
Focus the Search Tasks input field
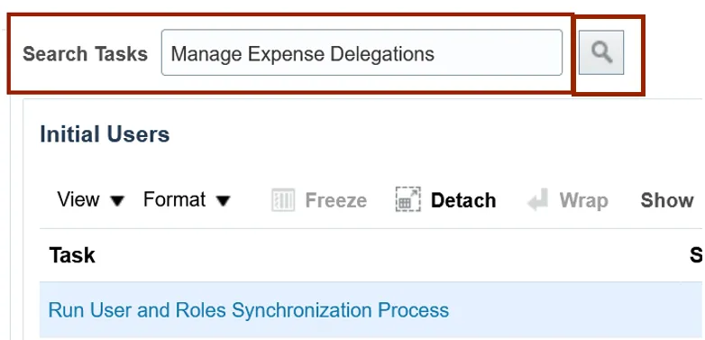tap(362, 52)
